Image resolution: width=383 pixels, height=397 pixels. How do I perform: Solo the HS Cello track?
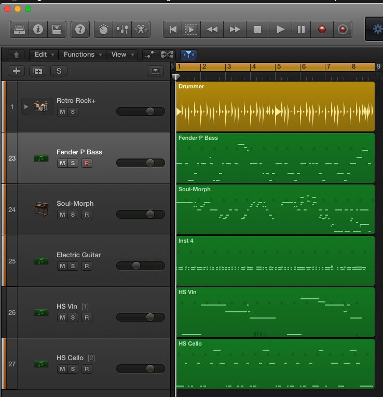pyautogui.click(x=73, y=369)
